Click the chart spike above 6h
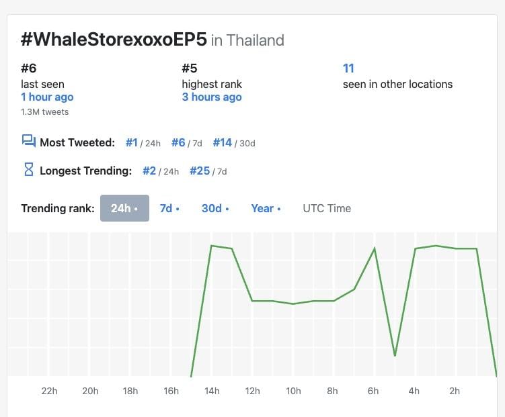Viewport: 505px width, 417px height. tap(375, 248)
